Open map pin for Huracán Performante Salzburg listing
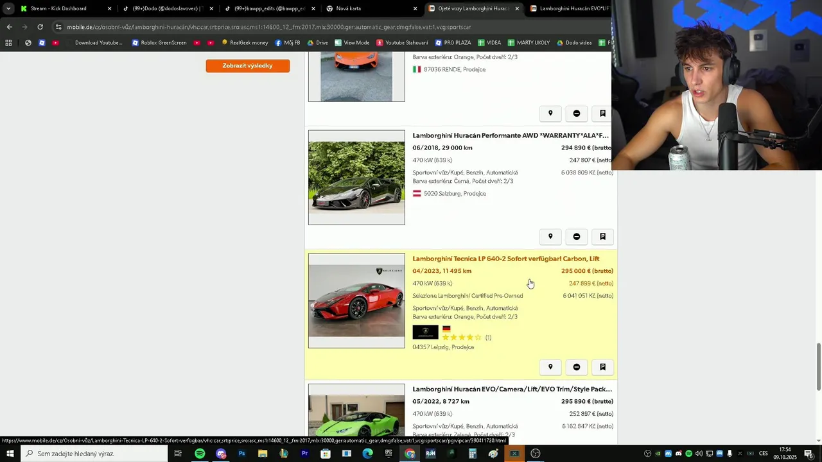822x462 pixels. point(550,237)
